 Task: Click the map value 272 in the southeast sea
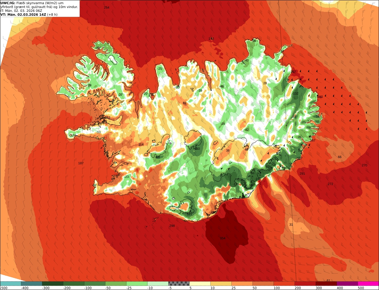330,184
